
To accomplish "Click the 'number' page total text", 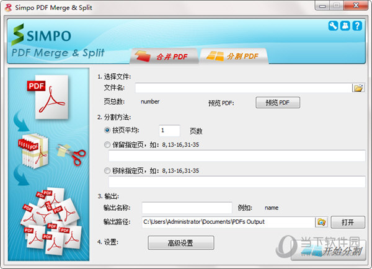I will pyautogui.click(x=150, y=102).
